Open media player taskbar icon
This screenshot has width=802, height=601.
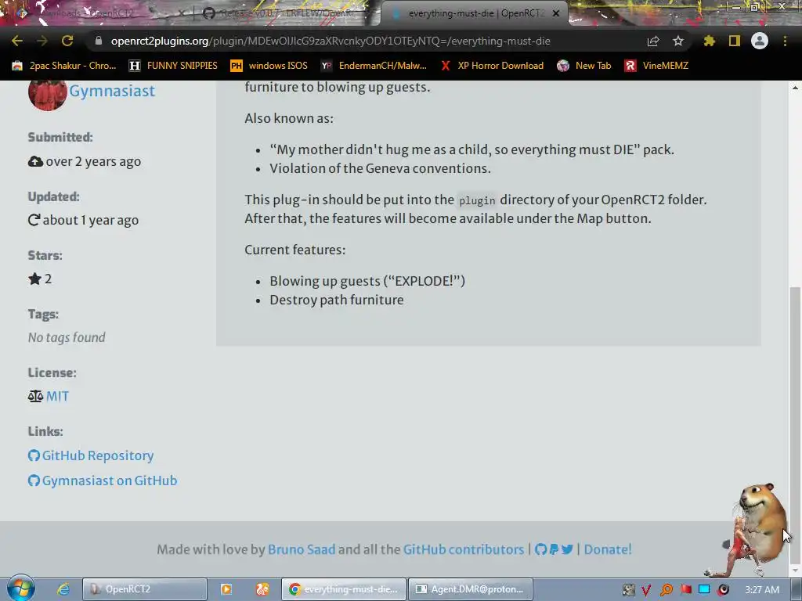click(226, 589)
